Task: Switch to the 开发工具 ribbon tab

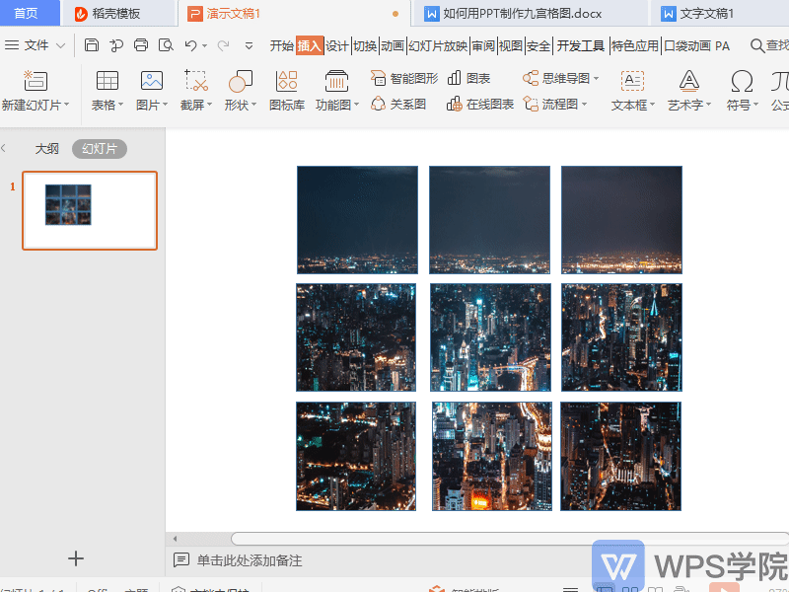Action: (581, 45)
